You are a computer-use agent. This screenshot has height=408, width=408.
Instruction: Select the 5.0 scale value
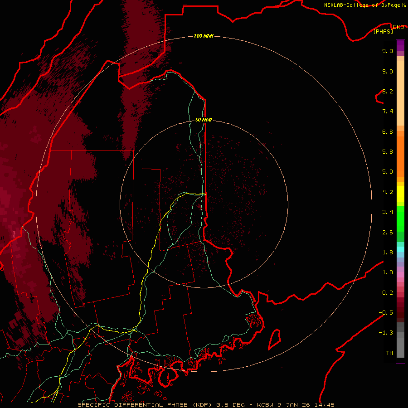[x=388, y=172]
